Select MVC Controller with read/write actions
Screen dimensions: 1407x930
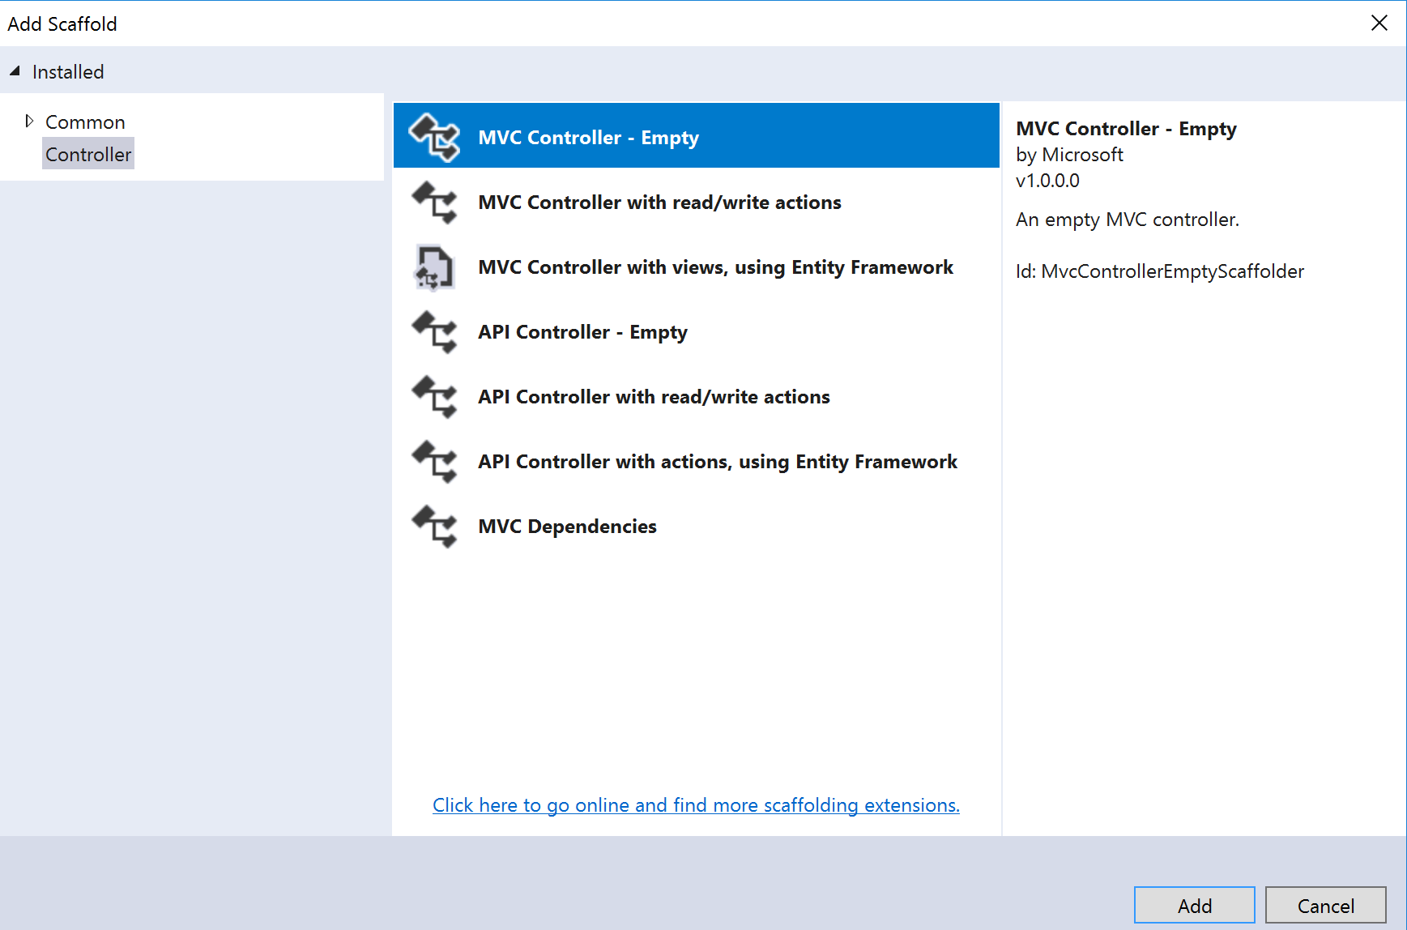point(696,203)
